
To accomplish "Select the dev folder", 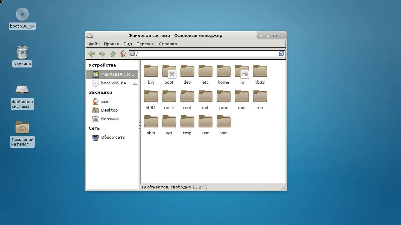I will tap(187, 75).
